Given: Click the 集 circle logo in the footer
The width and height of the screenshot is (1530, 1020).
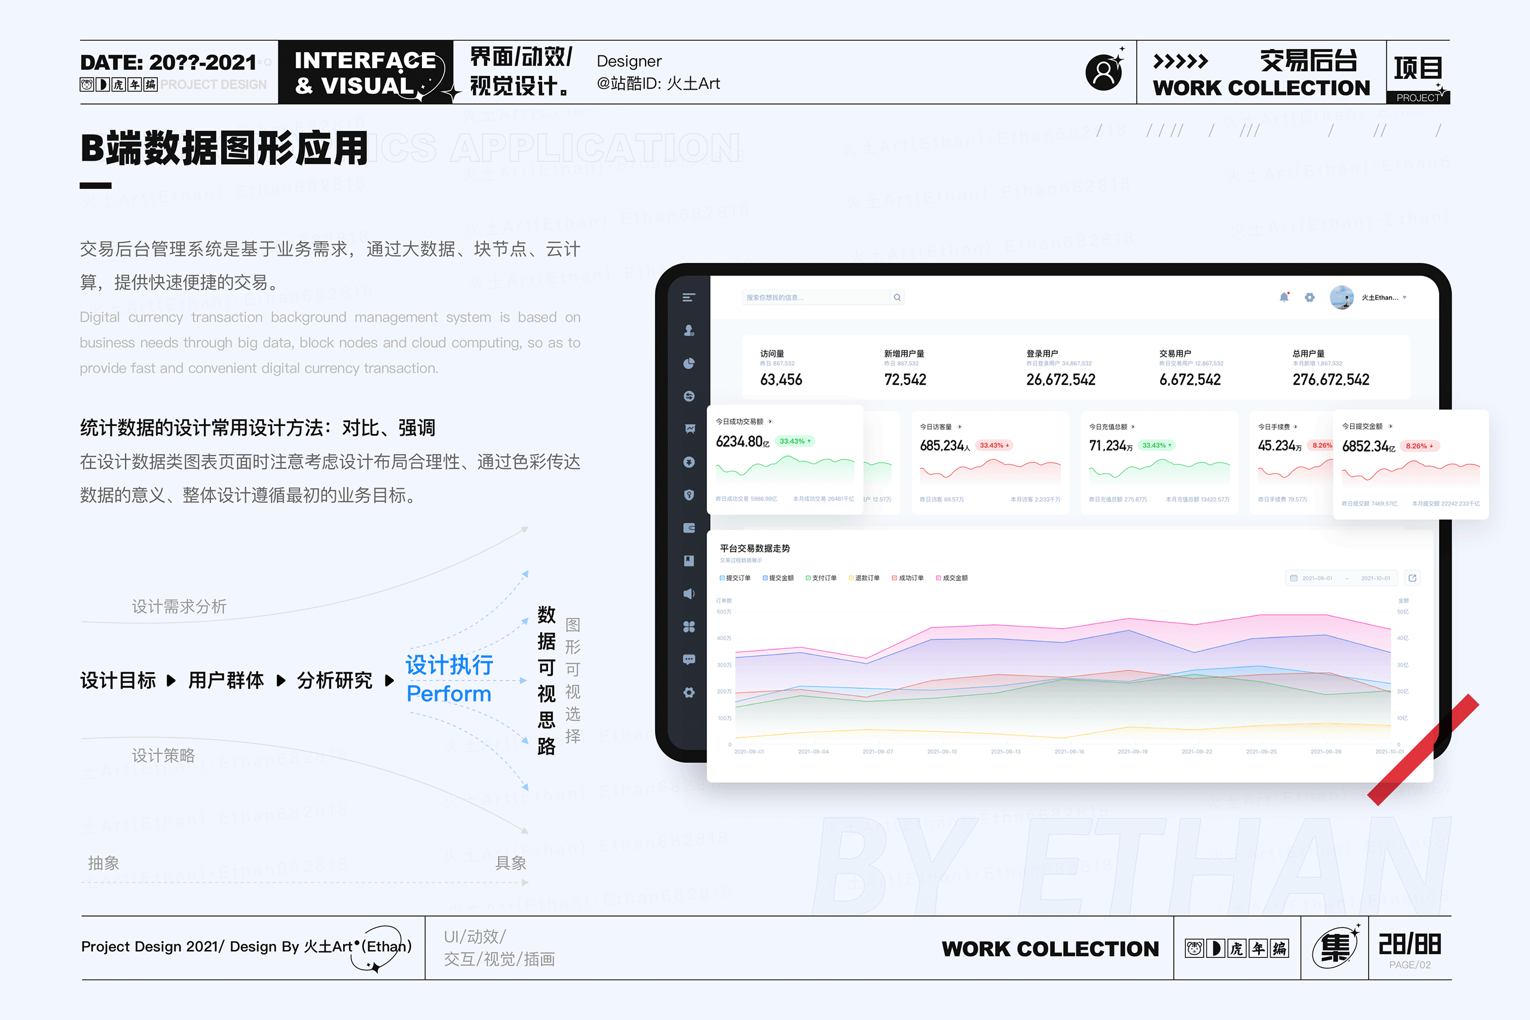Looking at the screenshot, I should 1335,948.
